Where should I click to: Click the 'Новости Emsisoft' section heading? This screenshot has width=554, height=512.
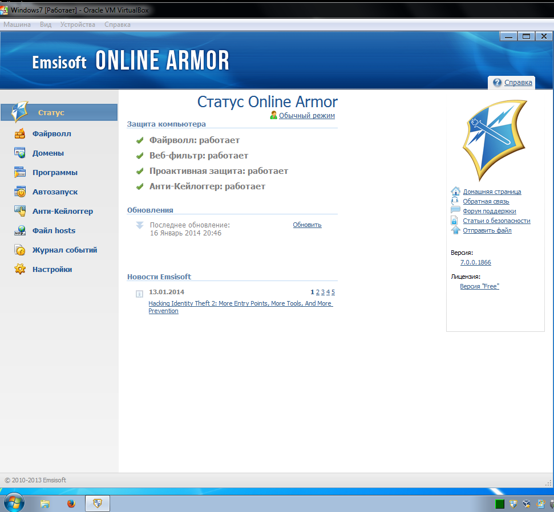[x=159, y=277]
